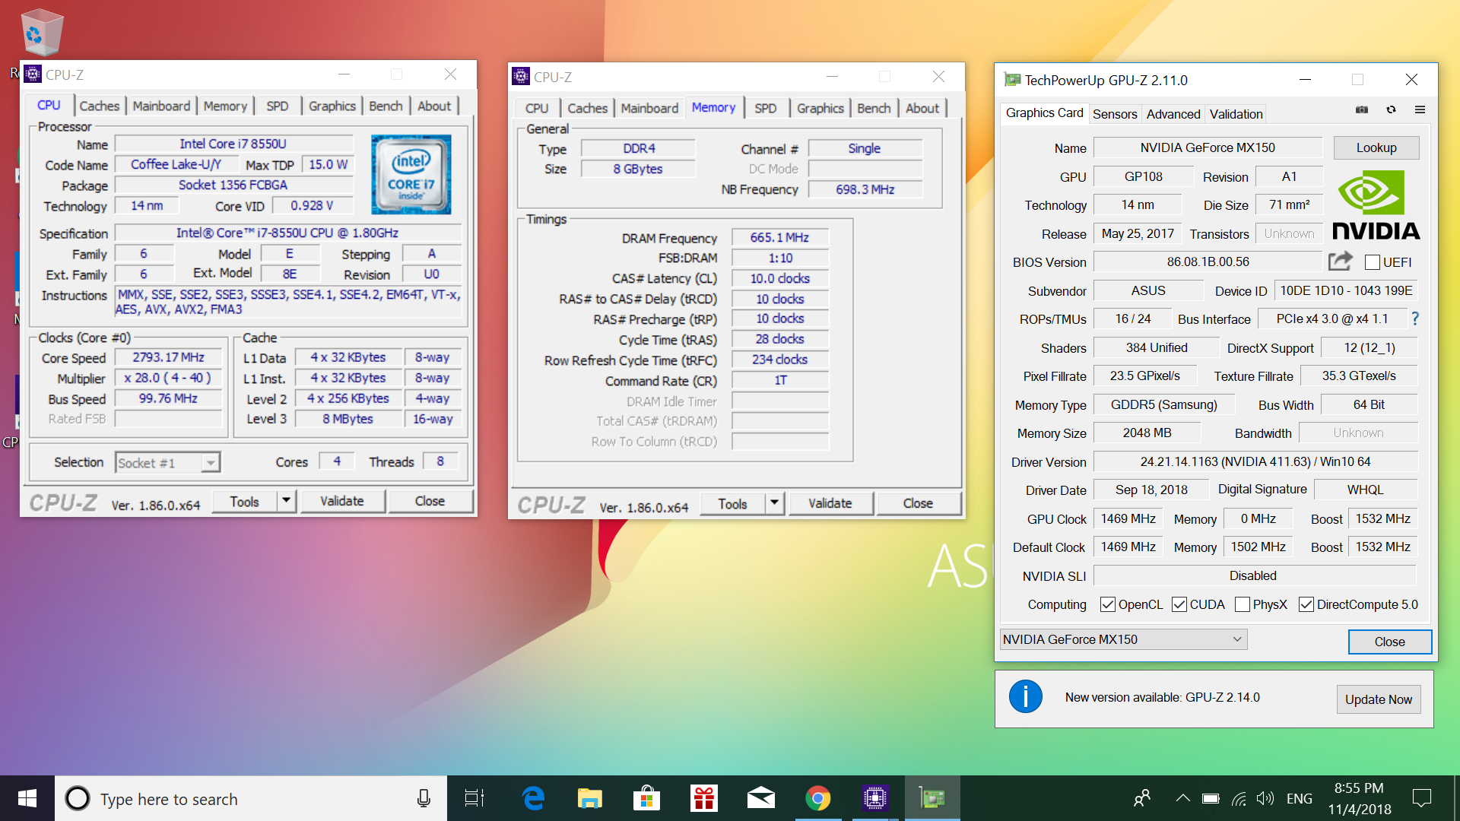Toggle the UEFI checkbox
Image resolution: width=1460 pixels, height=821 pixels.
pos(1373,262)
